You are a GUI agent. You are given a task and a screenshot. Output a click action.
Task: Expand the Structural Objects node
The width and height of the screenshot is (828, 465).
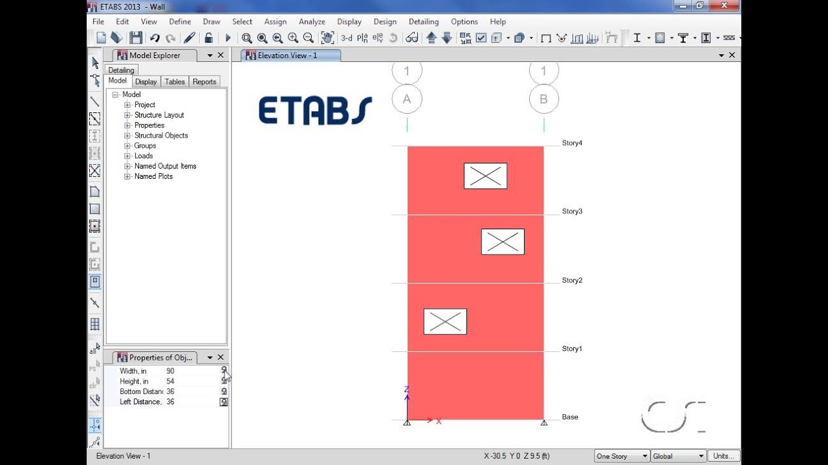click(127, 136)
